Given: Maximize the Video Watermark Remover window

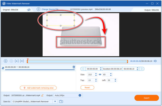Looking at the screenshot, I should point(152,3).
